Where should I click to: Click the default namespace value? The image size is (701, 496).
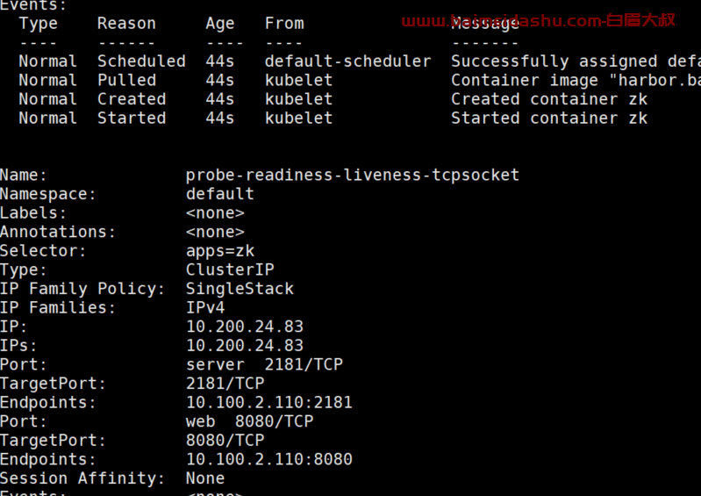220,194
